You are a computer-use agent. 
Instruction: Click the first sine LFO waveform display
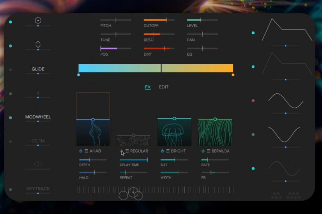coord(286,101)
